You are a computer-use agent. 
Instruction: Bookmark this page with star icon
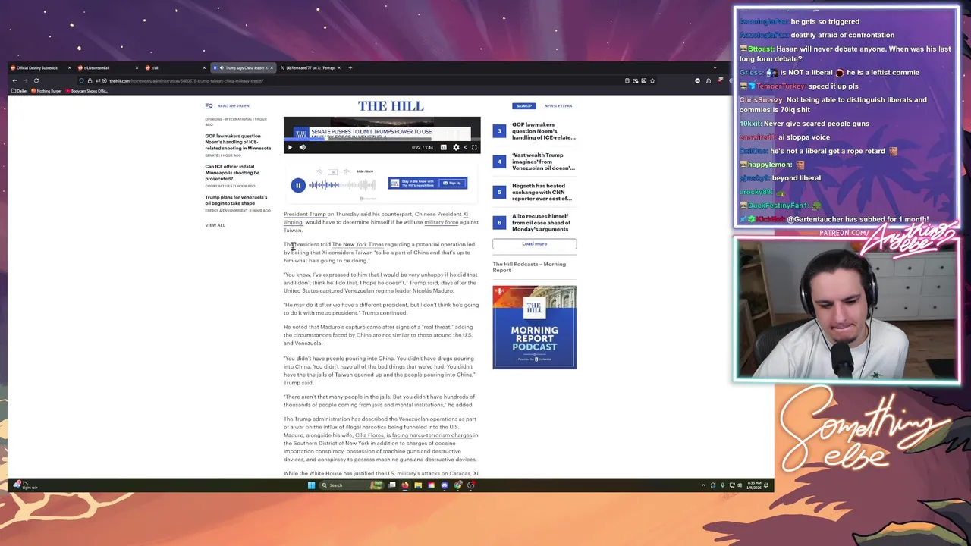(x=652, y=80)
